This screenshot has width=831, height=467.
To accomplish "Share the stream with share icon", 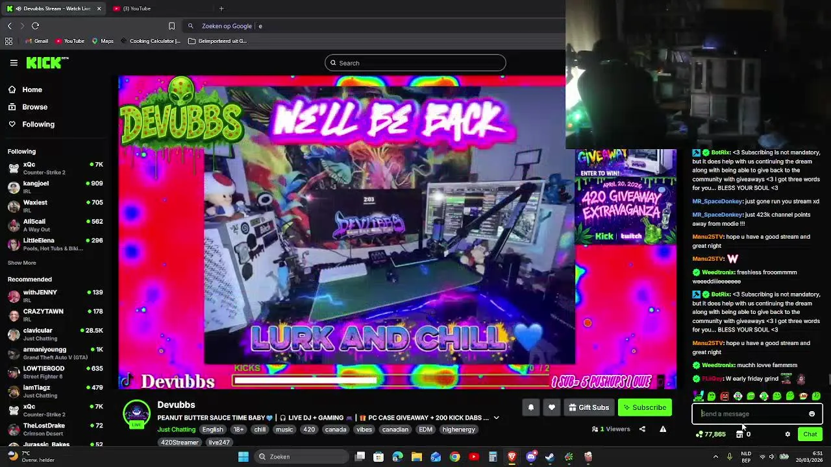I will pos(642,429).
